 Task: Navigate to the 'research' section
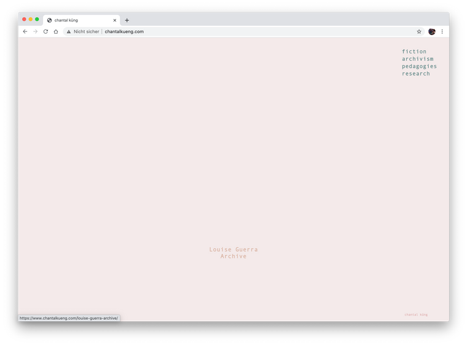tap(416, 74)
